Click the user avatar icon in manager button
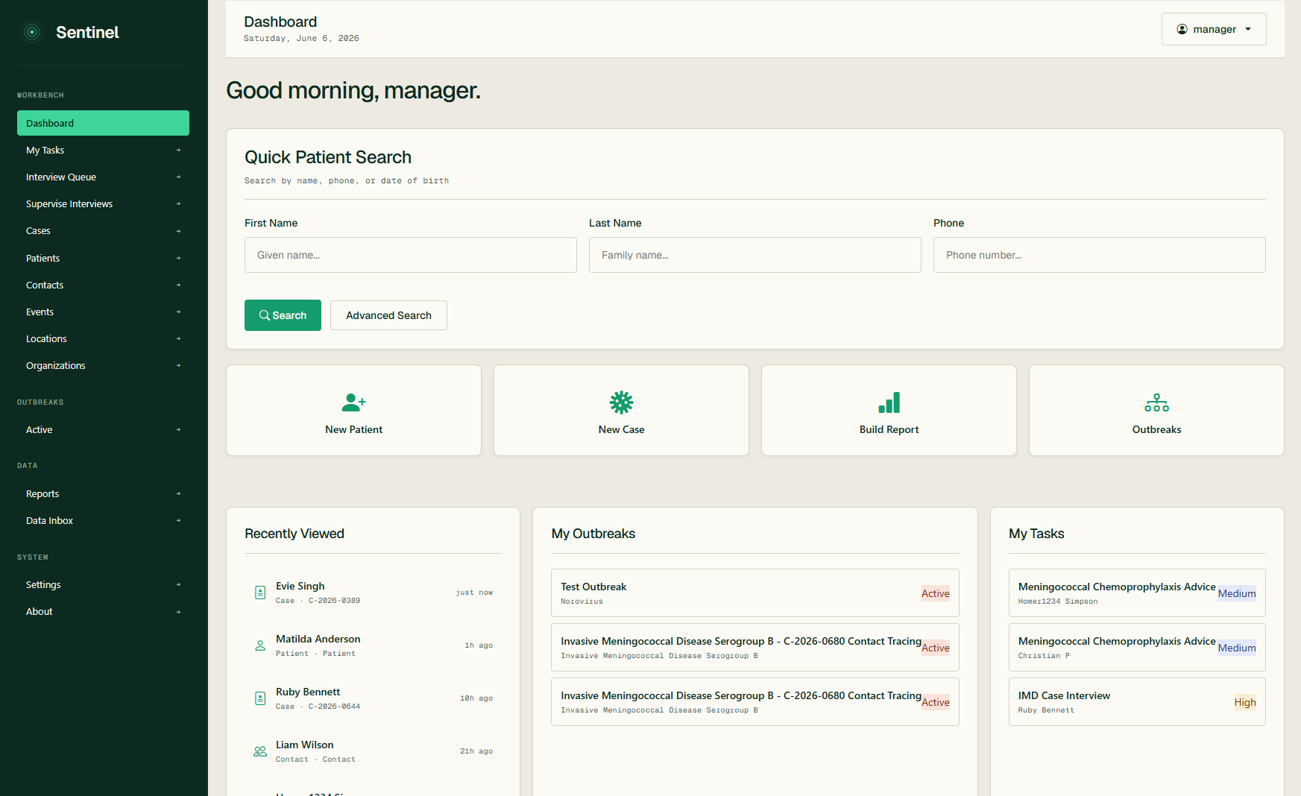1301x796 pixels. (1182, 29)
